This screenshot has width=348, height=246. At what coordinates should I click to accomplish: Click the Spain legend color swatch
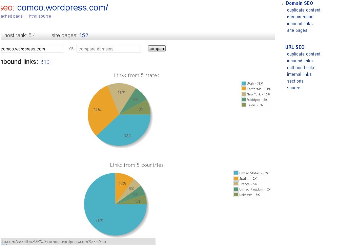pos(236,178)
